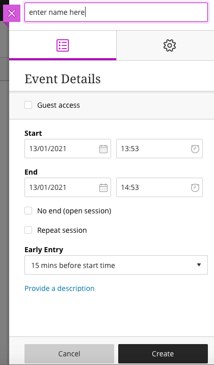The image size is (214, 365).
Task: Switch to the gear Session Settings tab
Action: point(170,45)
